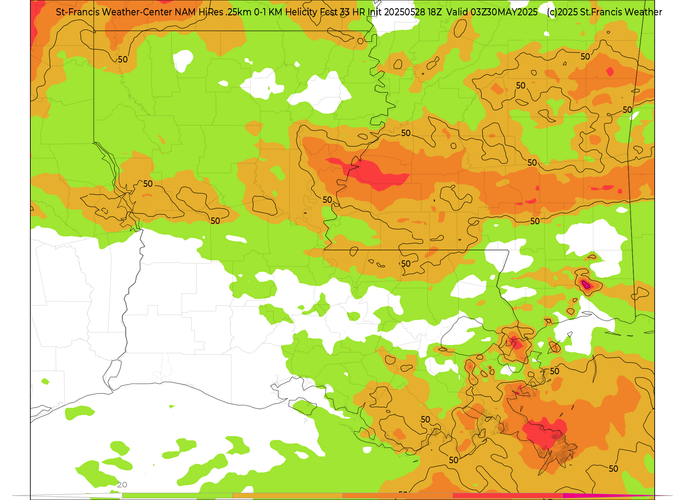Click the dark orange segment of the color bar

coord(397,496)
